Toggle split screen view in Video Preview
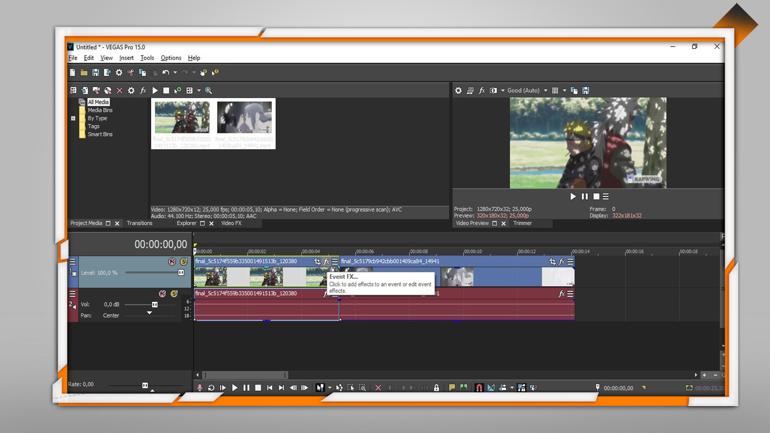770x433 pixels. click(x=493, y=91)
